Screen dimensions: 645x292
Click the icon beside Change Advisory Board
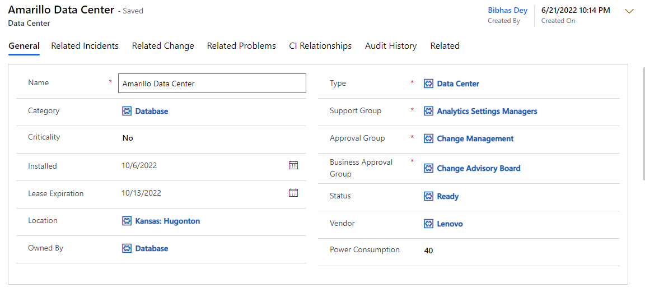[x=429, y=168]
